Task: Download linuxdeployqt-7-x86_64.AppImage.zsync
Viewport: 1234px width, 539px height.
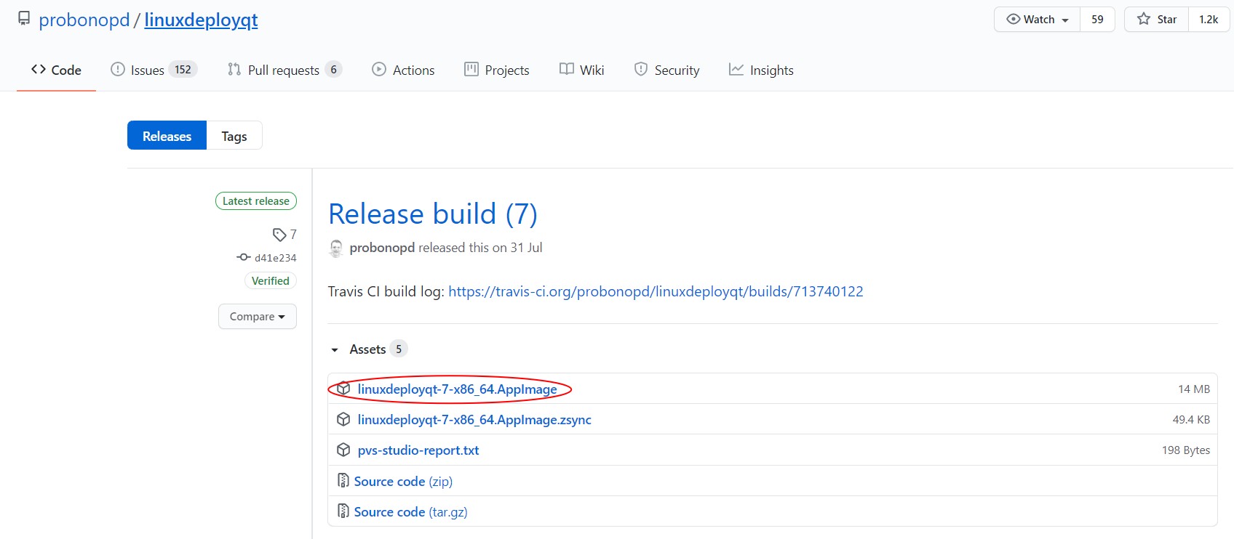Action: coord(474,420)
